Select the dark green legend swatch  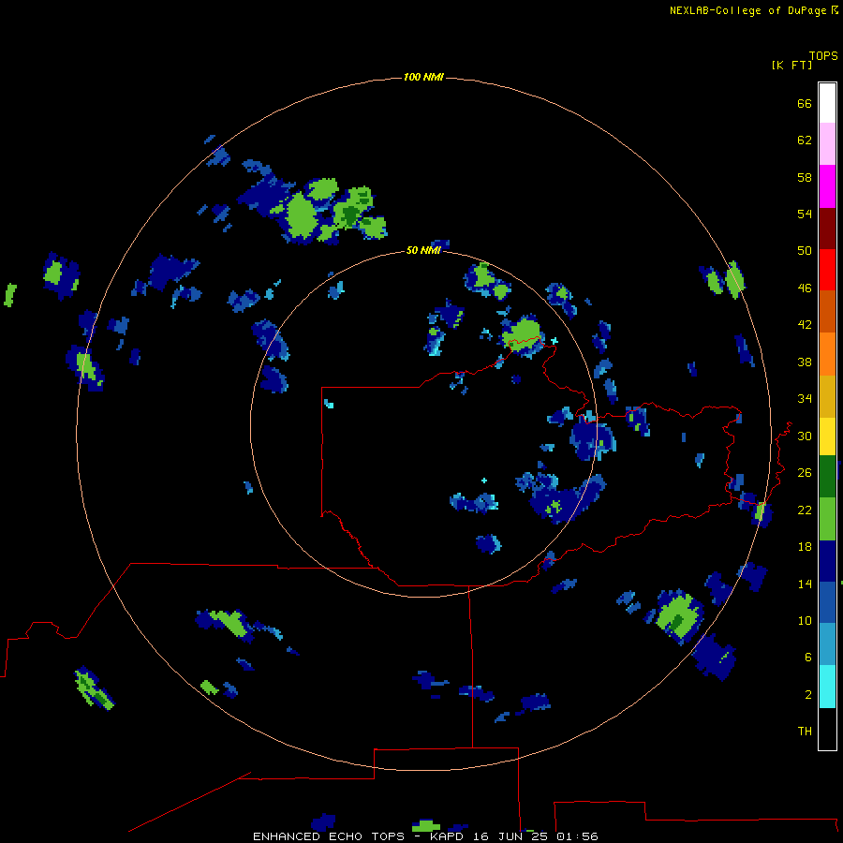(x=827, y=477)
